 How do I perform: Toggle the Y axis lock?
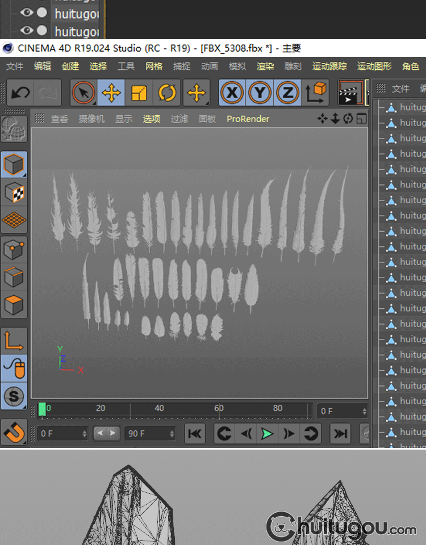click(x=260, y=93)
